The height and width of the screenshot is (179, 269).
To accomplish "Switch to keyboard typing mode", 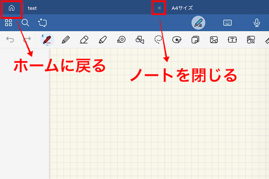I will point(228,23).
